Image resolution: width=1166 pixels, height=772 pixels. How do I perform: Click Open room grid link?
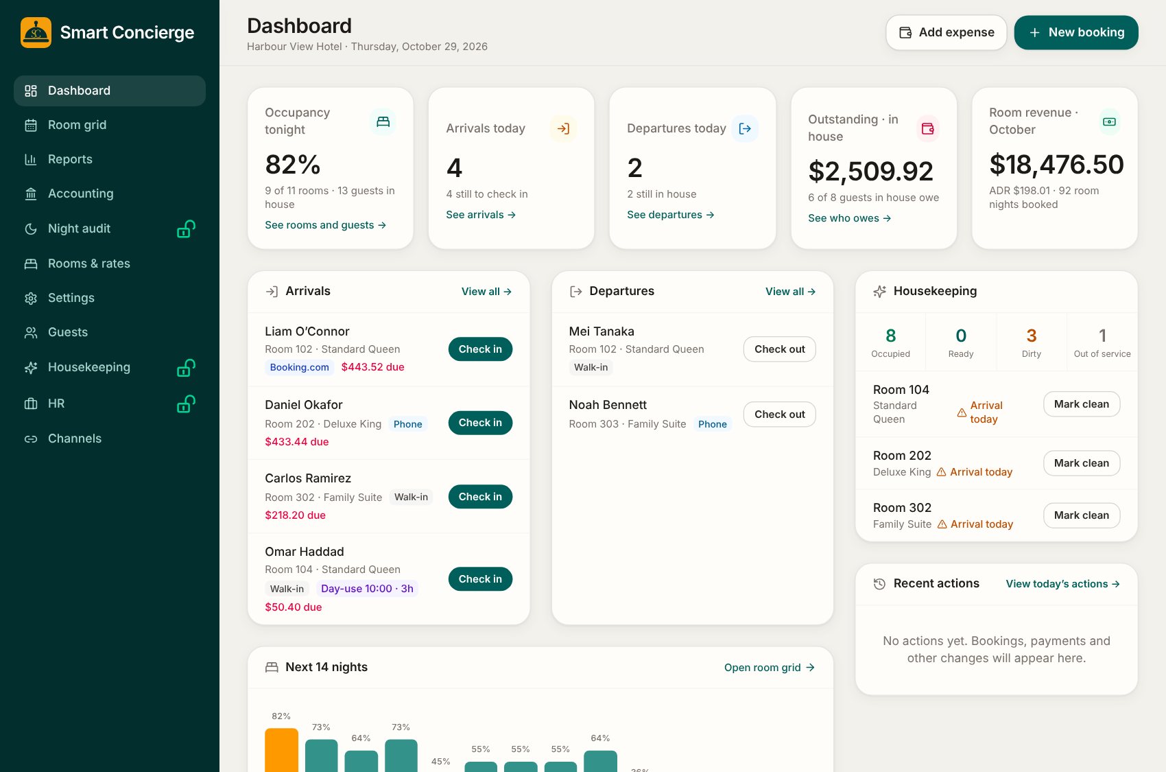(x=770, y=668)
